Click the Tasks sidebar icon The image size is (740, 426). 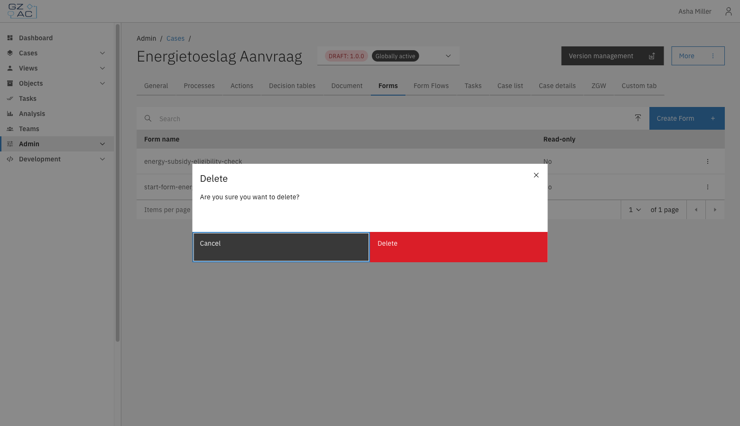(10, 98)
